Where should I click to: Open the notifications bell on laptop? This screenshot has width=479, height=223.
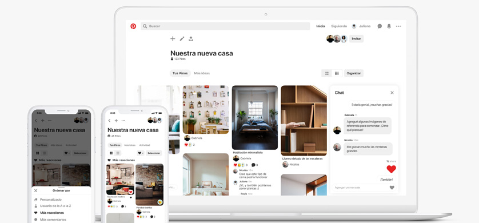coord(389,26)
